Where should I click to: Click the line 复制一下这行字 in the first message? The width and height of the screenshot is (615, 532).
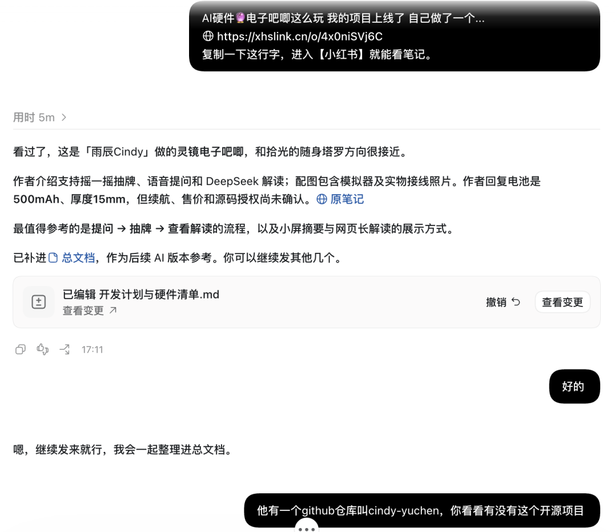[317, 55]
